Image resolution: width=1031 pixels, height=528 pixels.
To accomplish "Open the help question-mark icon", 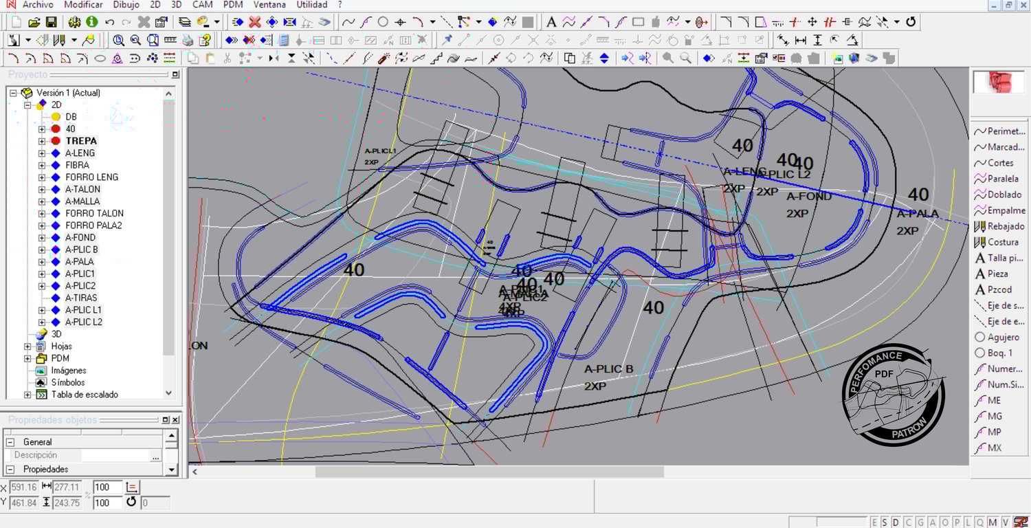I will point(203,40).
